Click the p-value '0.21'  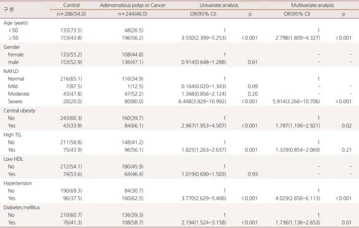(x=346, y=150)
